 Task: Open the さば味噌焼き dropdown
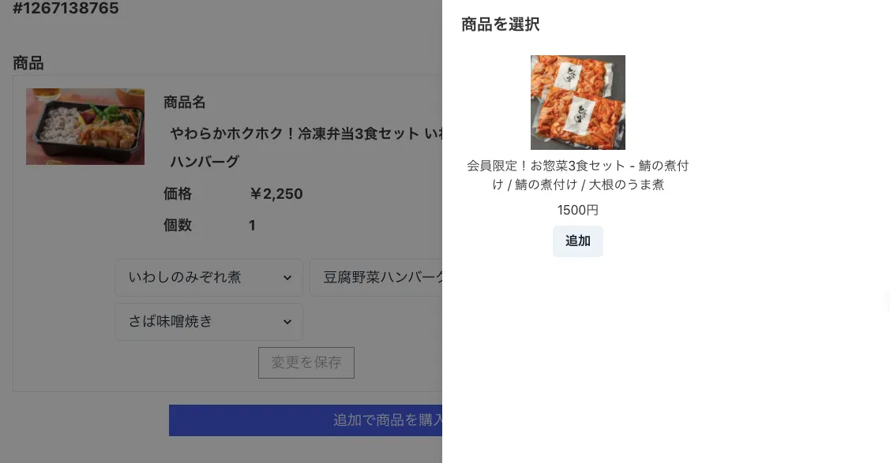pyautogui.click(x=208, y=321)
